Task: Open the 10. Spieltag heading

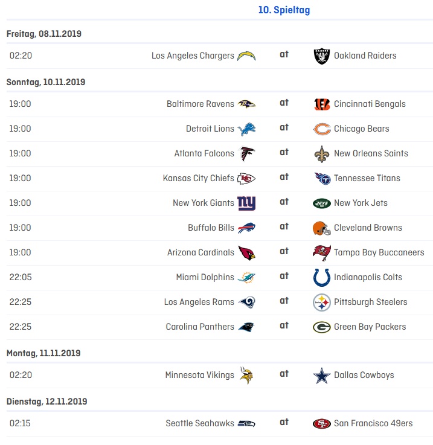Action: [x=284, y=10]
